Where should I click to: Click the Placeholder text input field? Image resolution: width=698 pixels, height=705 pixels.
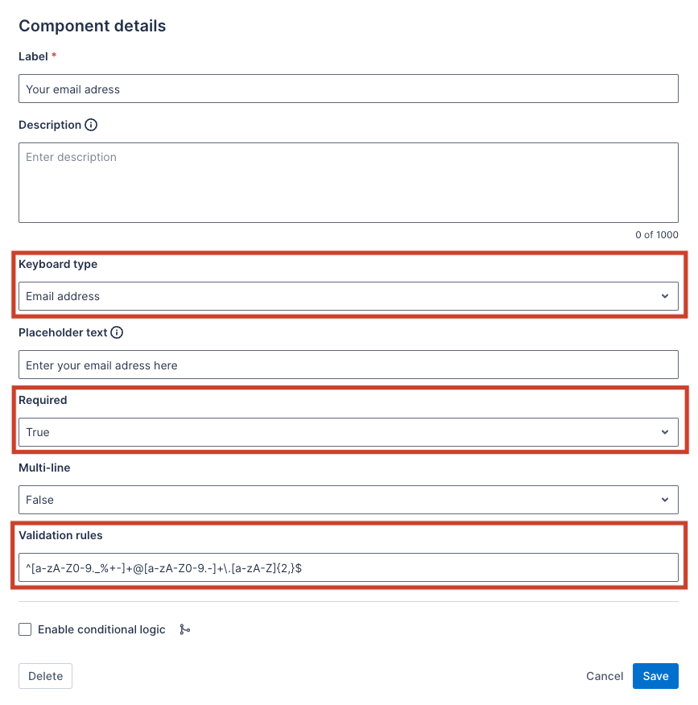[349, 364]
